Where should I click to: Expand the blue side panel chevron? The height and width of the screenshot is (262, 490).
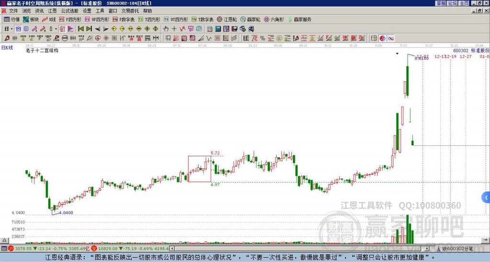pyautogui.click(x=486, y=197)
